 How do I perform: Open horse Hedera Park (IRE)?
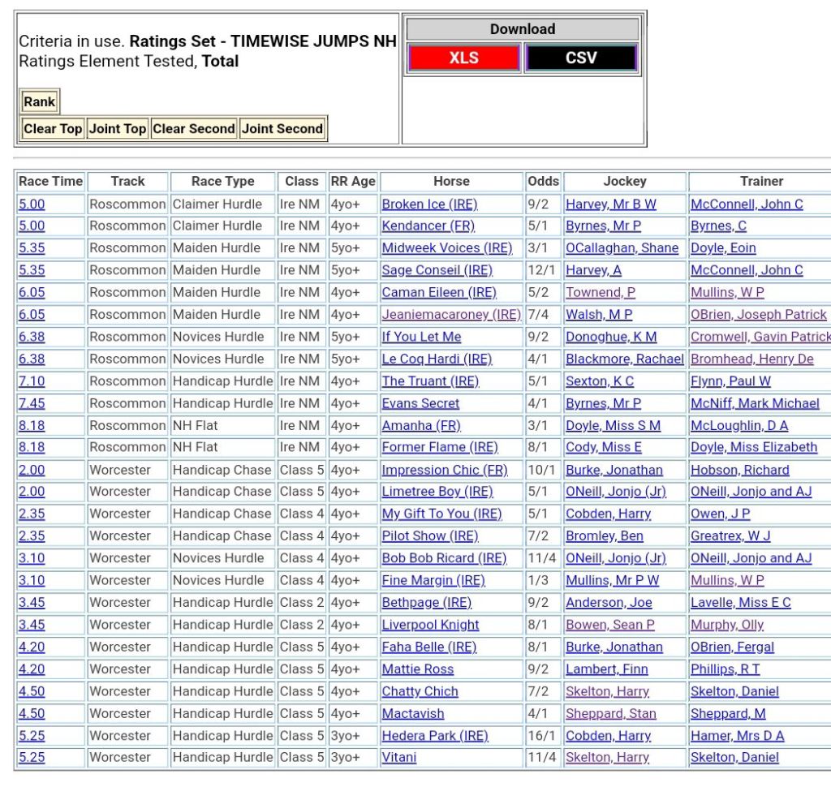point(435,736)
